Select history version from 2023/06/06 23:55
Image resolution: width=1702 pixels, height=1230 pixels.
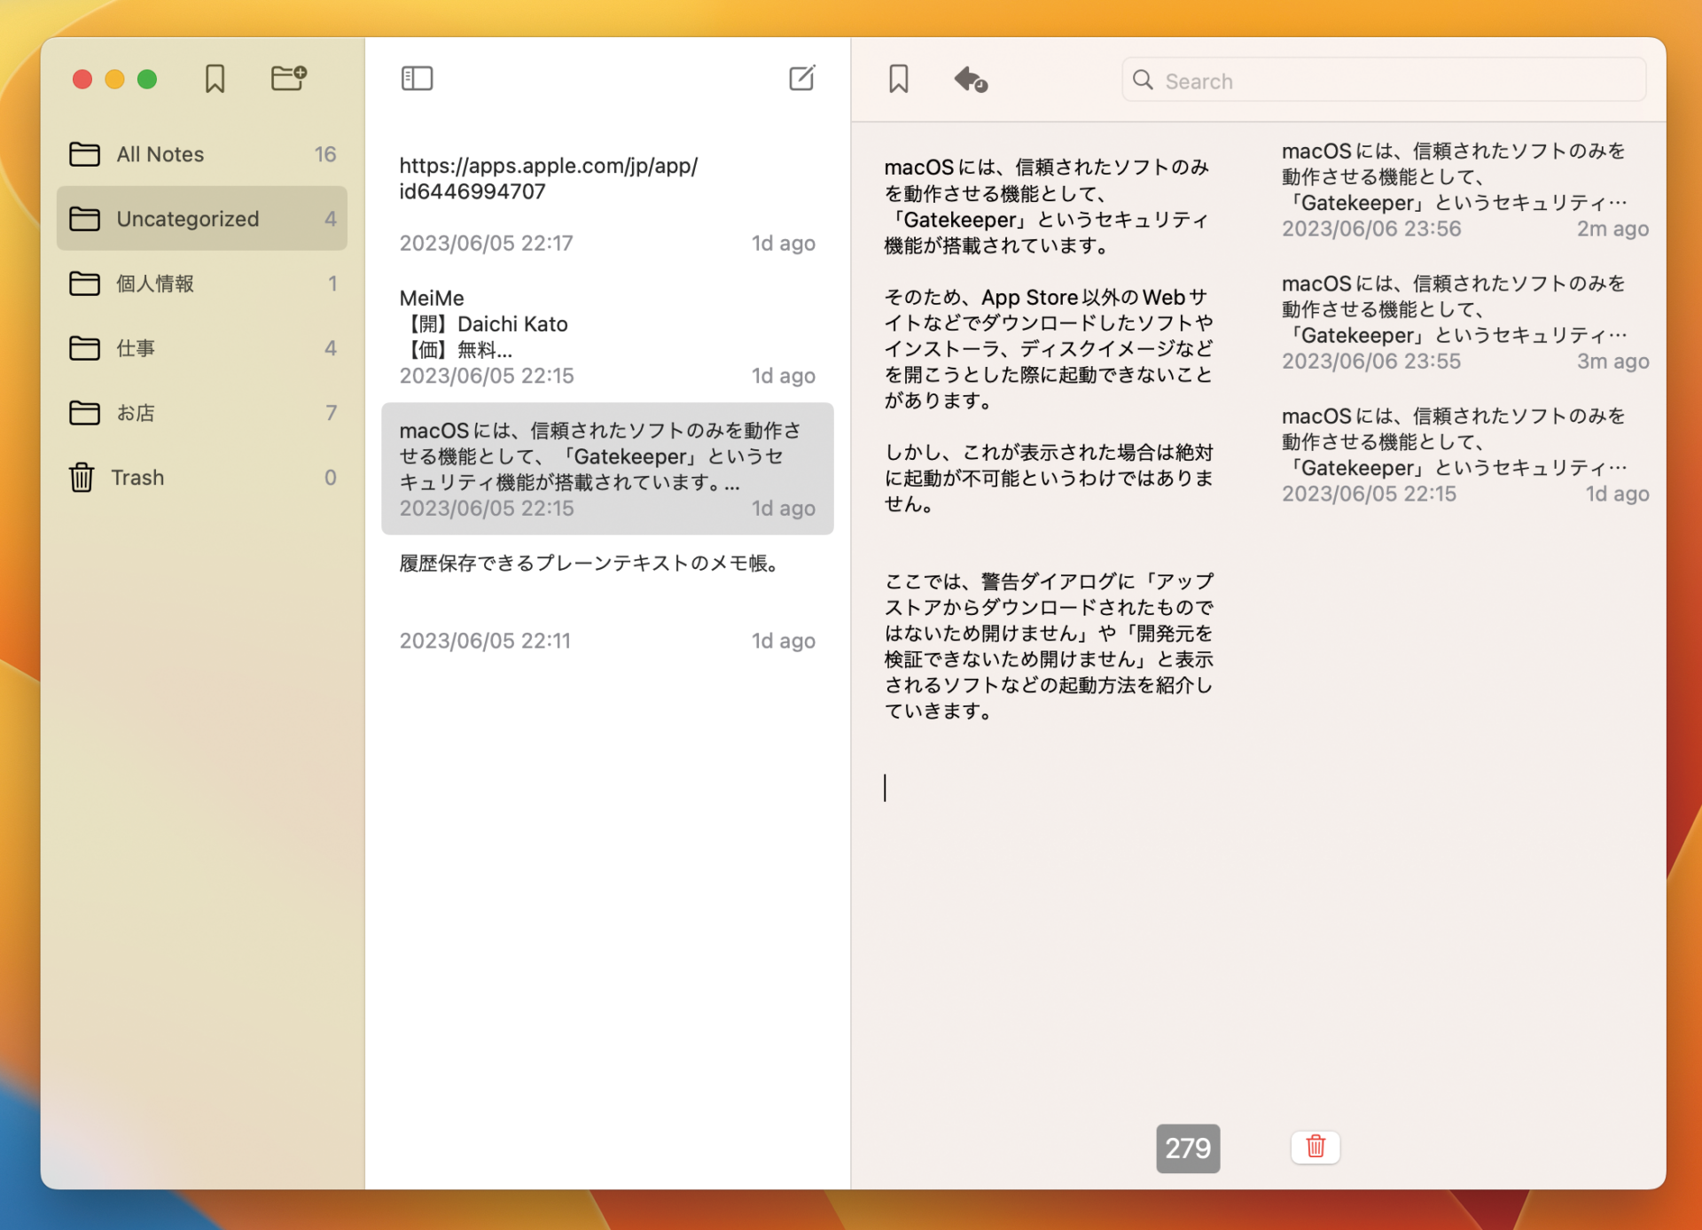click(x=1464, y=323)
